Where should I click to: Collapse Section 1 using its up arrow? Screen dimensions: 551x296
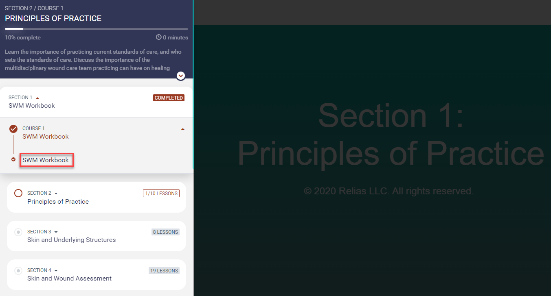click(x=37, y=97)
